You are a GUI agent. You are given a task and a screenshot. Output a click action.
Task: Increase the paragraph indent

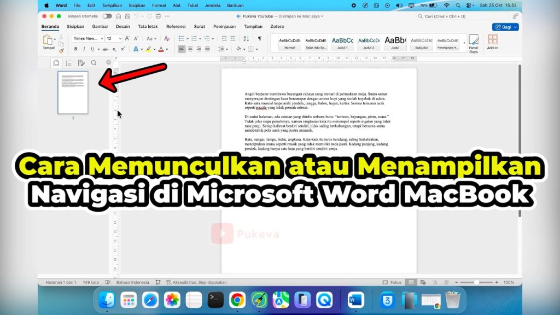233,38
